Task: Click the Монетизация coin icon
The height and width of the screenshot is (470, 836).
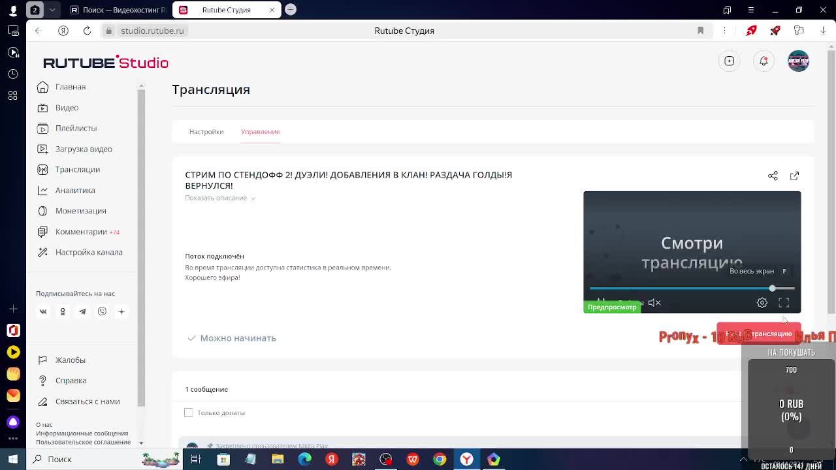Action: point(42,211)
